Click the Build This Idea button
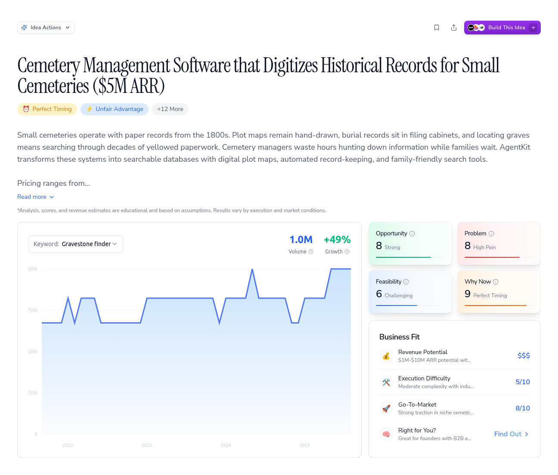Screen dimensions: 558x475 click(502, 28)
